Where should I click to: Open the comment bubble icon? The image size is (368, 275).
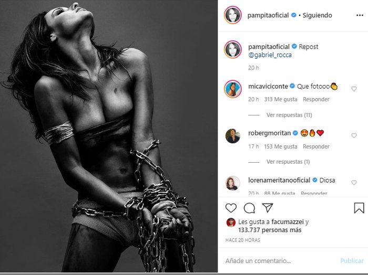(250, 208)
